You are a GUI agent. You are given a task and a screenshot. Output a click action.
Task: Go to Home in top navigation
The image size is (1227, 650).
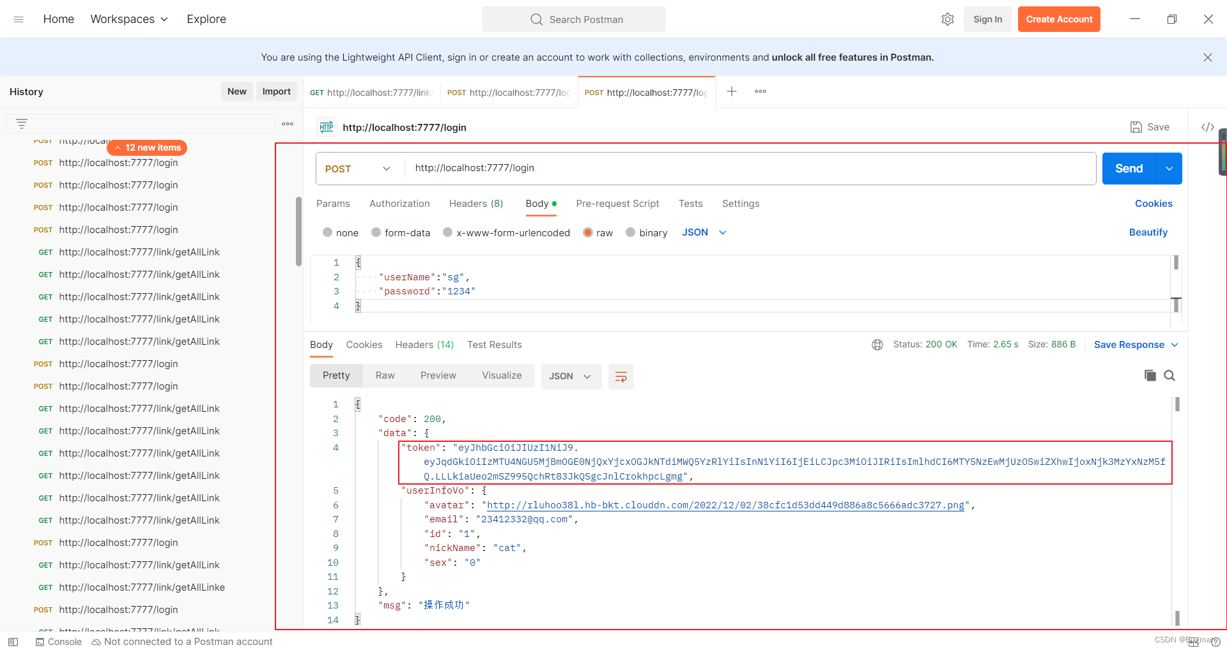tap(59, 19)
